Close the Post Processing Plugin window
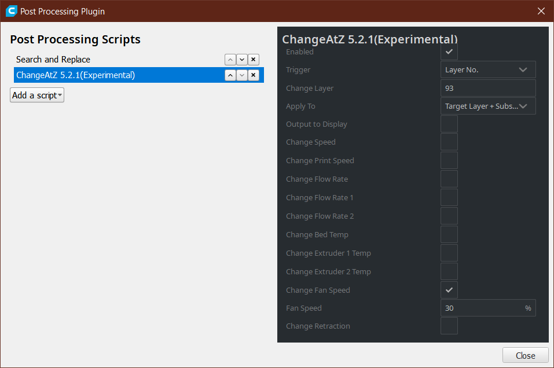Viewport: 554px width, 368px height. pos(541,11)
